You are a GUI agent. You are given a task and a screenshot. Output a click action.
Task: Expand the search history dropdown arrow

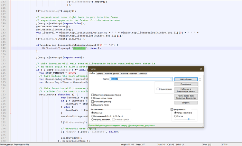171,79
